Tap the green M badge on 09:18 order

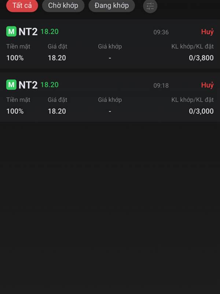tap(11, 85)
